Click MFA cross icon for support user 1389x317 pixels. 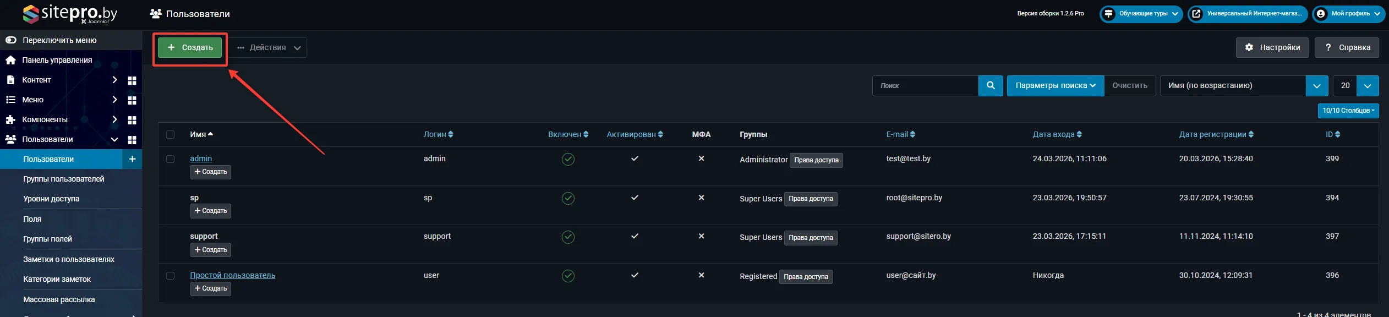click(701, 236)
